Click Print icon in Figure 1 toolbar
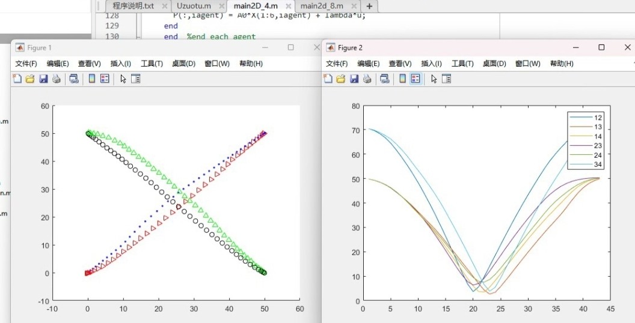The image size is (635, 323). tap(57, 79)
